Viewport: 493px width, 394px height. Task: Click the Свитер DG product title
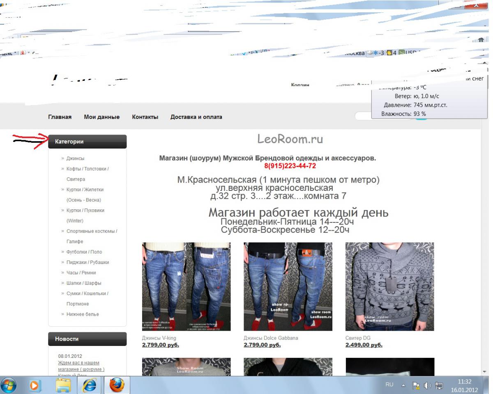358,338
